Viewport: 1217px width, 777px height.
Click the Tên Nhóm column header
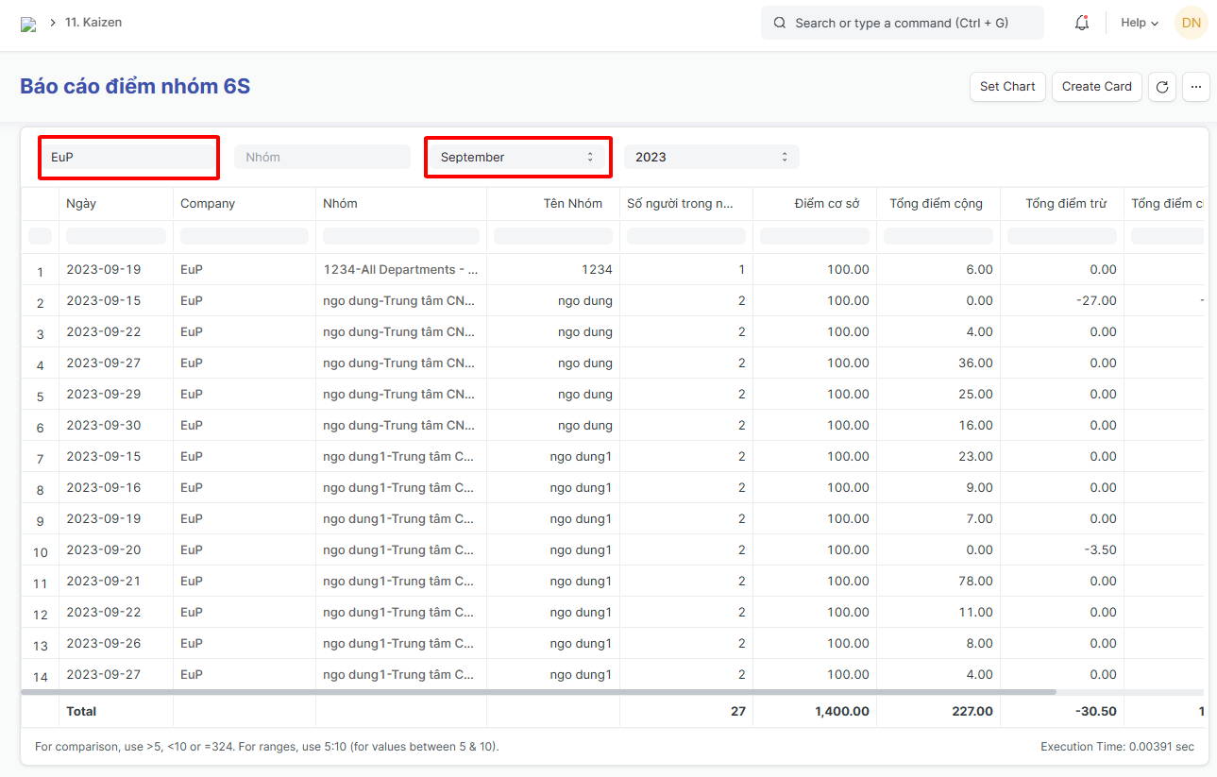(x=572, y=204)
